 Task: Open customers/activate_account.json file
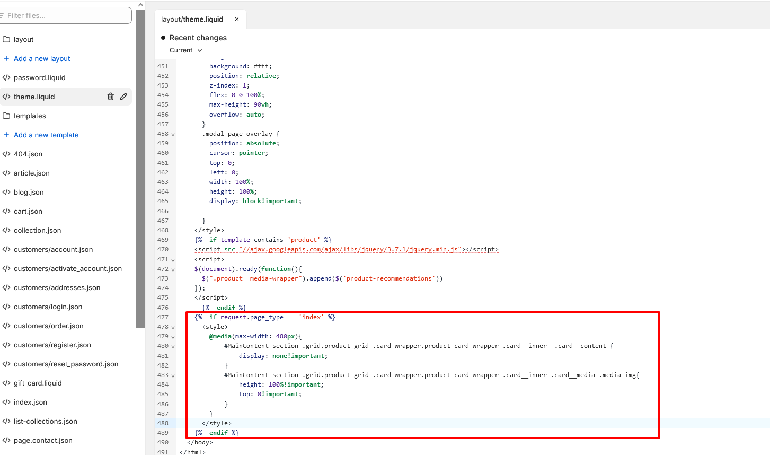(68, 268)
